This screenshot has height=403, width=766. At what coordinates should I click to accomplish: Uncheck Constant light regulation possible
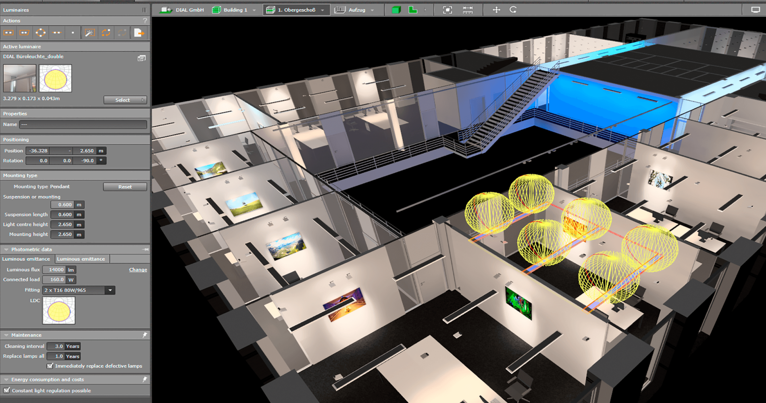6,390
